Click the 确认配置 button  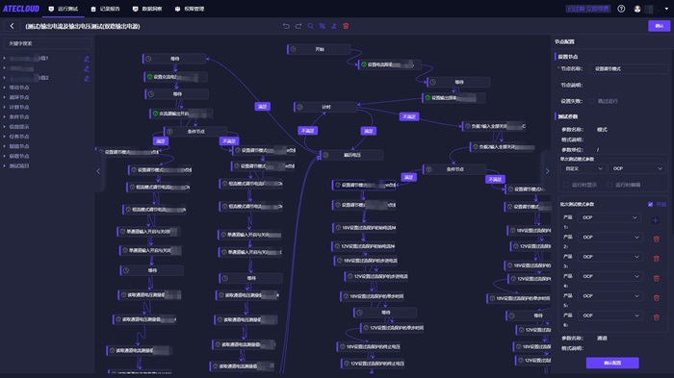point(612,363)
